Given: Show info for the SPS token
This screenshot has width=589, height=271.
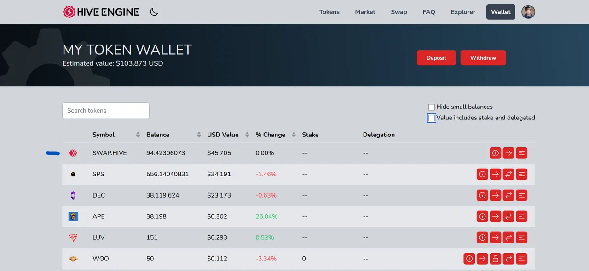Looking at the screenshot, I should [482, 174].
